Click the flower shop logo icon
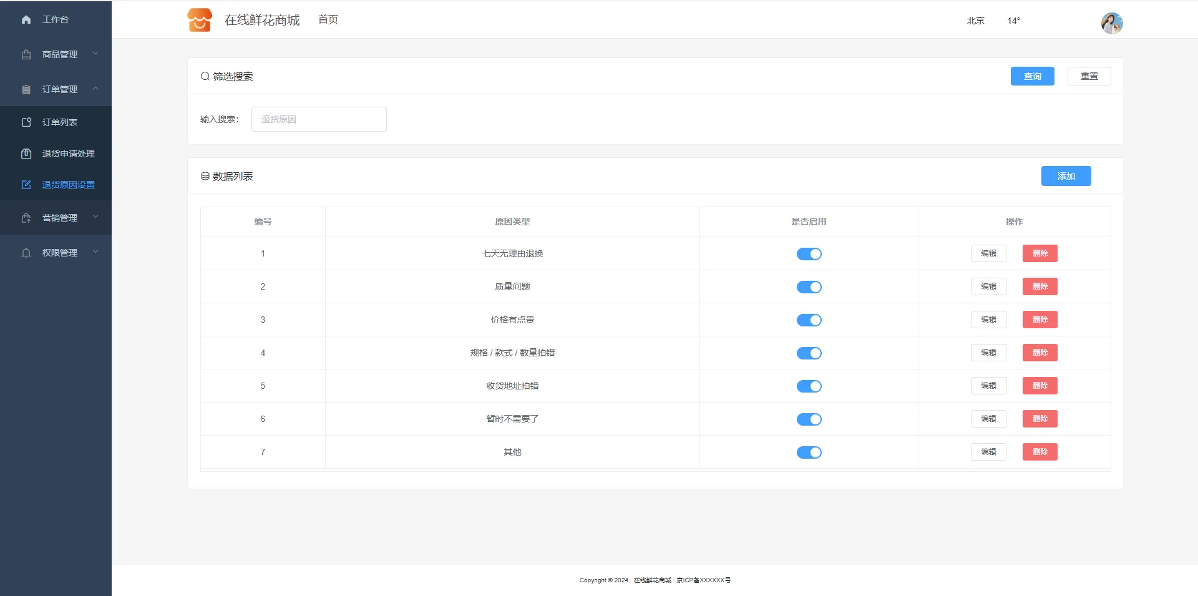 (200, 20)
